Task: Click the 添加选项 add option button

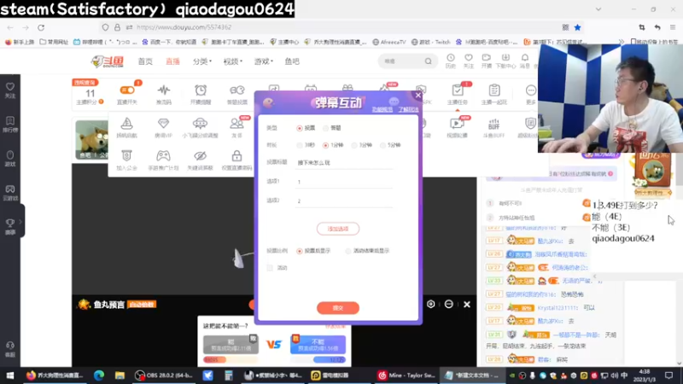Action: (x=338, y=229)
